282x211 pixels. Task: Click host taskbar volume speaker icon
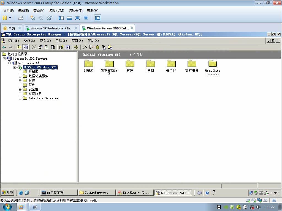point(258,207)
